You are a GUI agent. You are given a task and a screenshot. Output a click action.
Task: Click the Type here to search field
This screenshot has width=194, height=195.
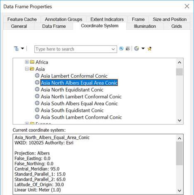pos(73,49)
